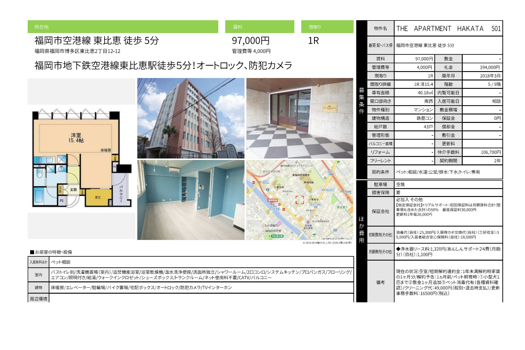Click the black square bullet before お部屋の特徴・設備

click(32, 252)
